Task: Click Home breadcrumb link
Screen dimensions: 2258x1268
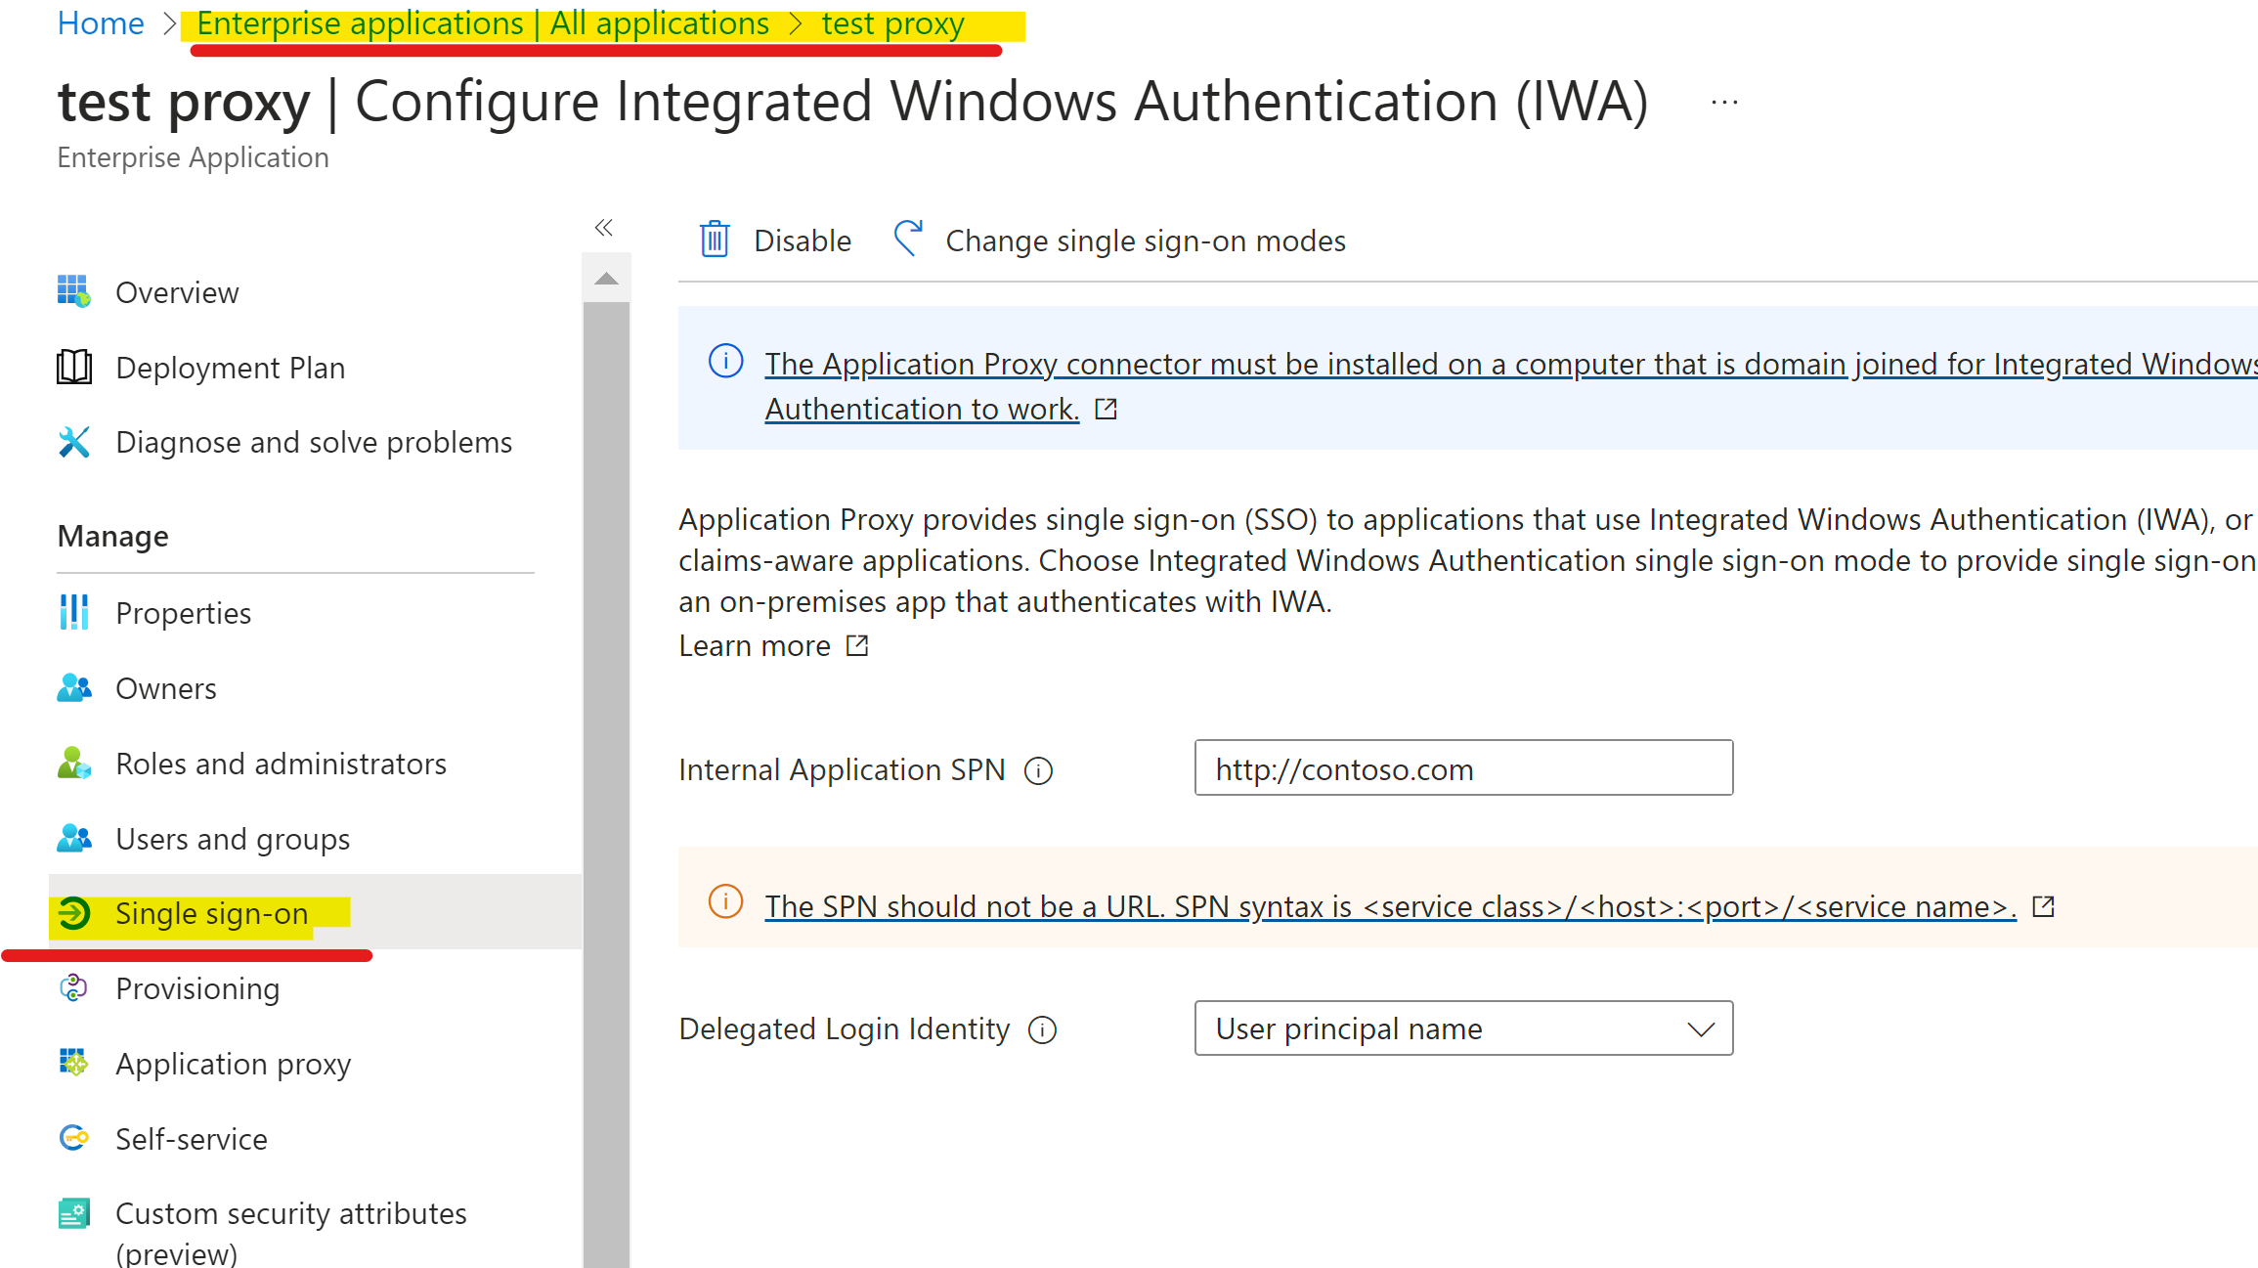Action: pyautogui.click(x=101, y=22)
